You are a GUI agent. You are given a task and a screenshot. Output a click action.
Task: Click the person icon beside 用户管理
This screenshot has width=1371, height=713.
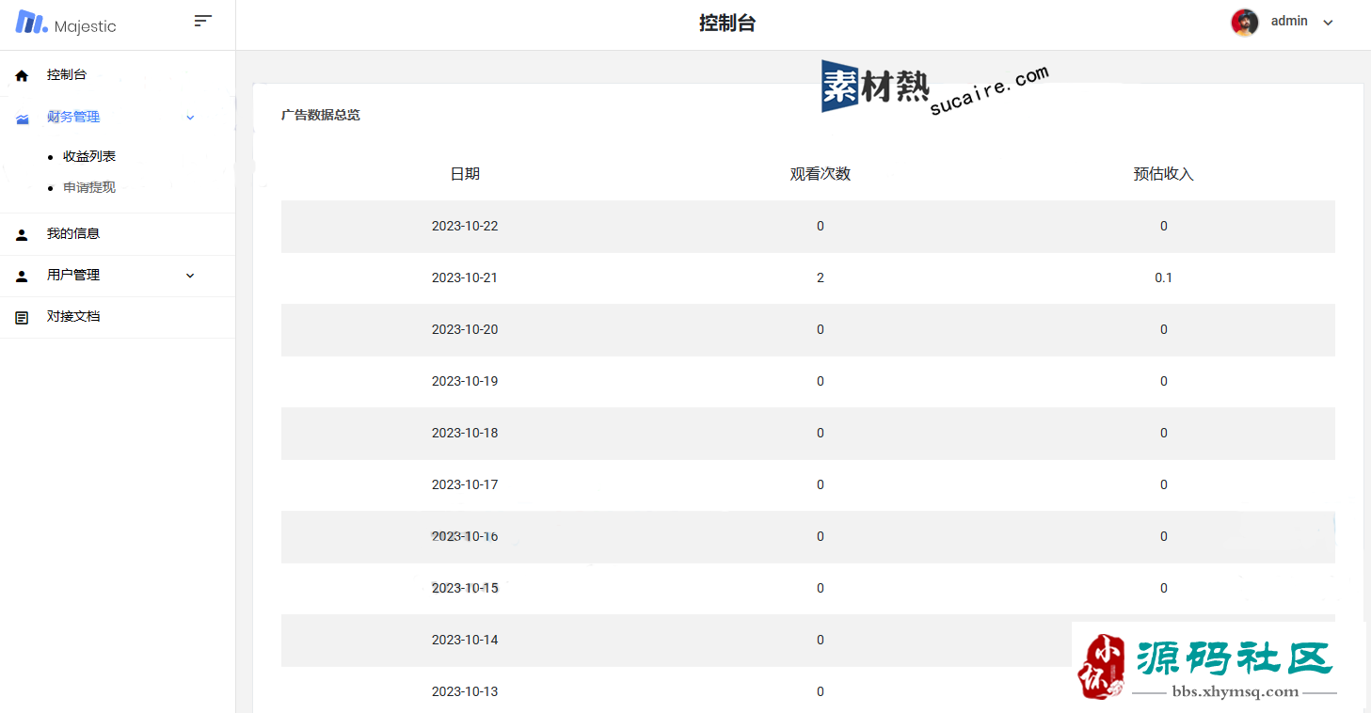22,276
